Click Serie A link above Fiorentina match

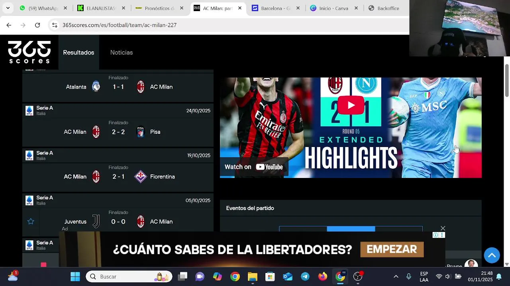45,153
